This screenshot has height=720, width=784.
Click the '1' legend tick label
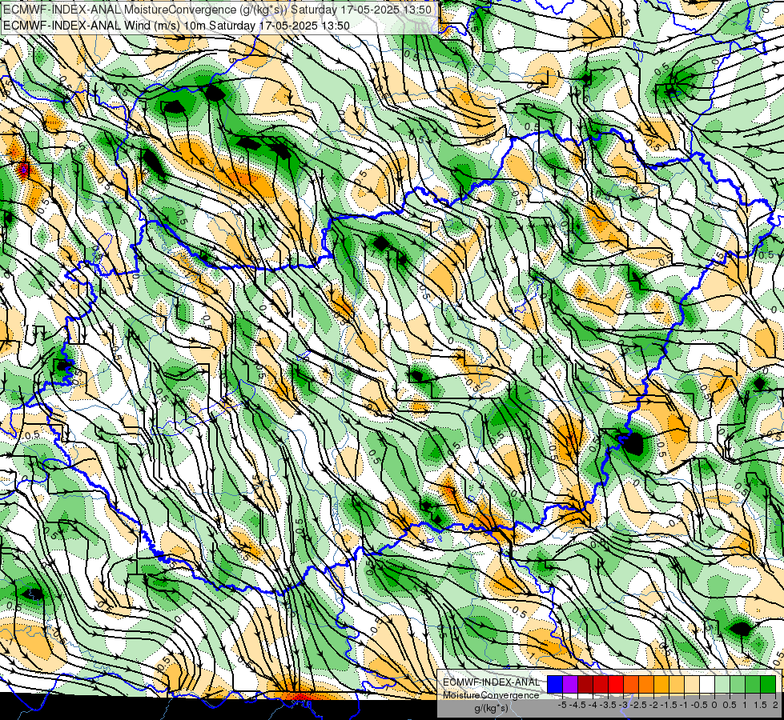point(745,705)
